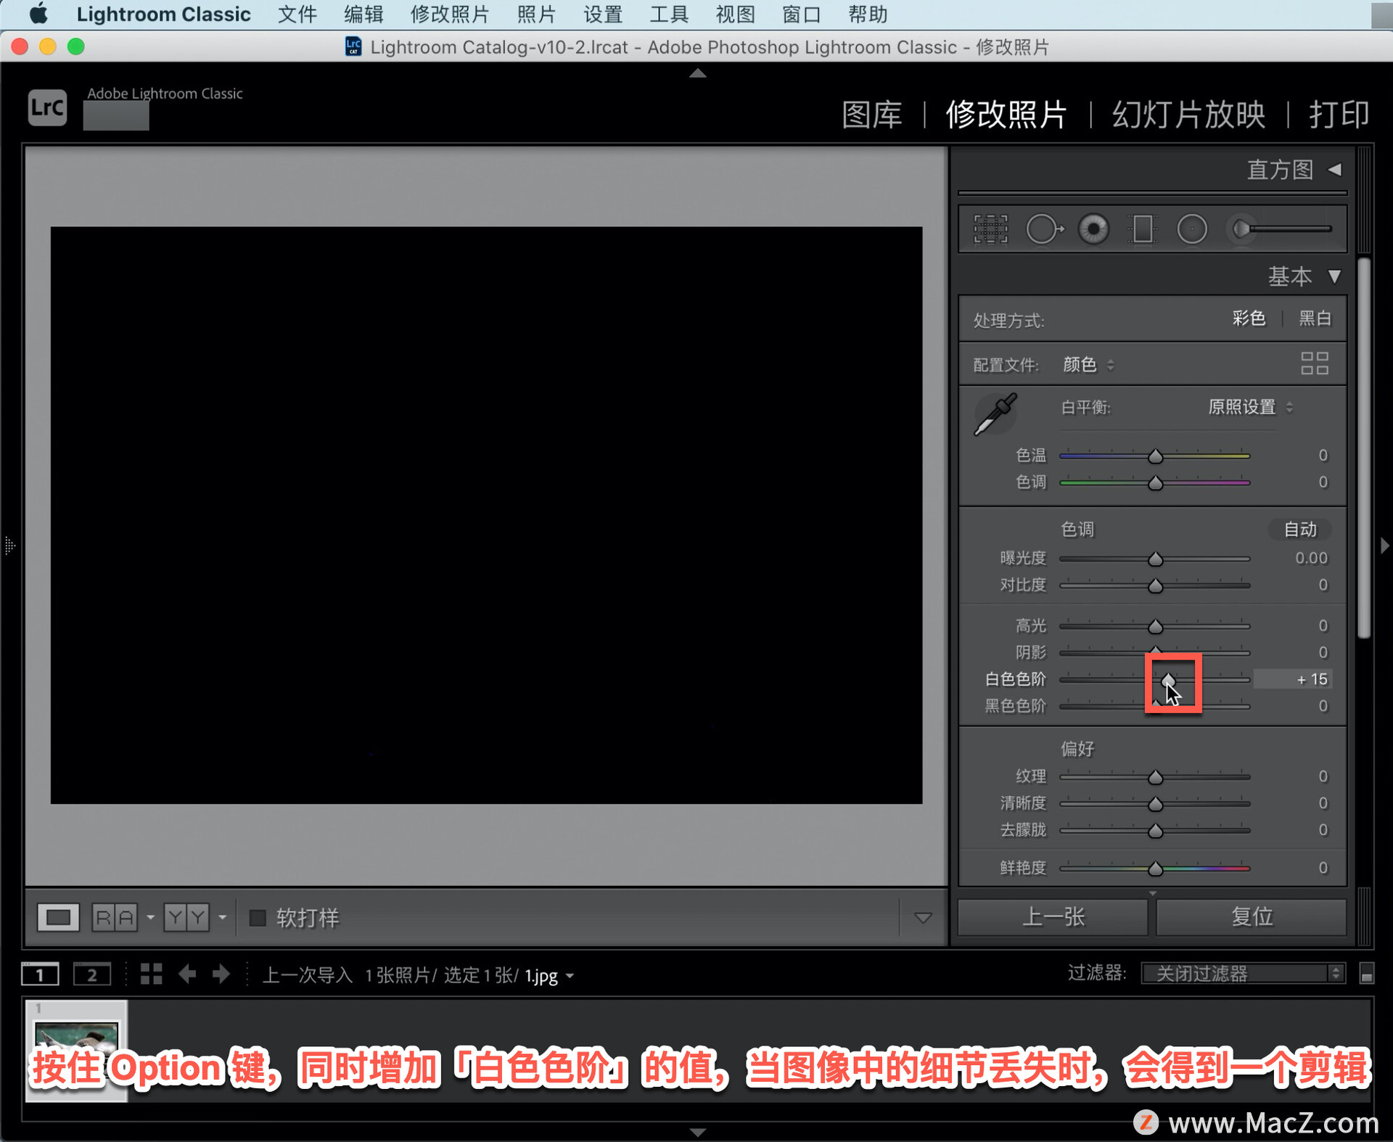This screenshot has width=1393, height=1142.
Task: Select the Graduated Filter tool
Action: click(1143, 229)
